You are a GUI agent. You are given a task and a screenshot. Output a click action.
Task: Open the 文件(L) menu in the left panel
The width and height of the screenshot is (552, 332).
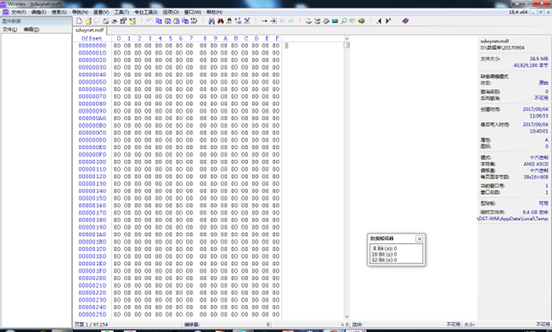(x=10, y=30)
